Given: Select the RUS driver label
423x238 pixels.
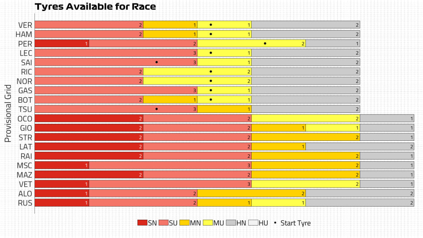Looking at the screenshot, I should click(25, 202).
